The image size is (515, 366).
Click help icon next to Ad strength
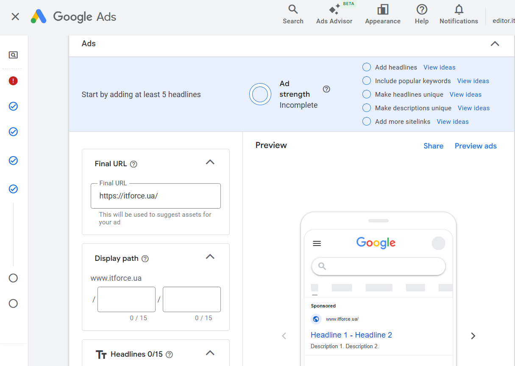[x=326, y=89]
